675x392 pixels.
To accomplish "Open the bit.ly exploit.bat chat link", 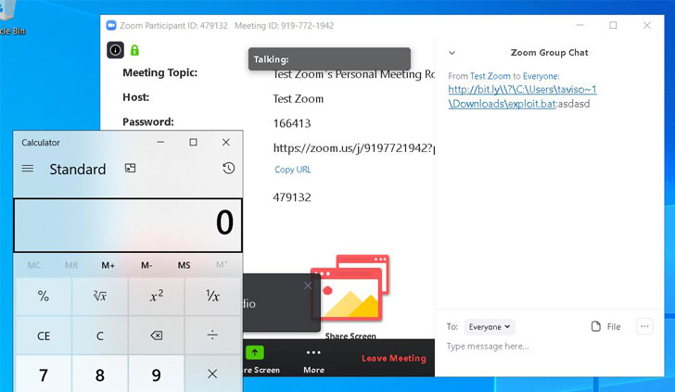I will (522, 96).
